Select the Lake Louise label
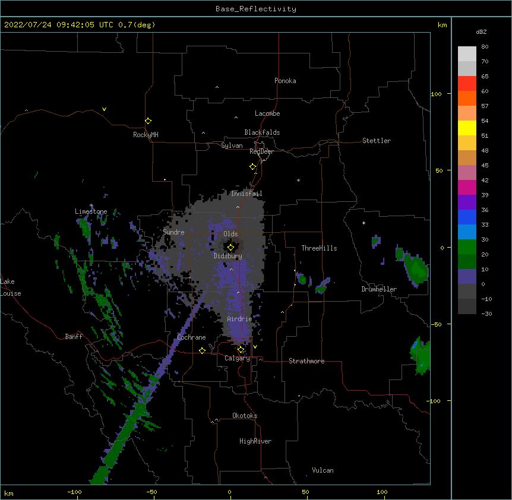Screen dimensions: 512x500 (11, 287)
